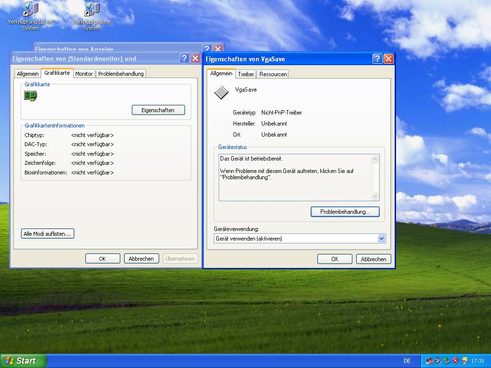Open the Problembehandlung tab in Standardmonitor dialog
The width and height of the screenshot is (491, 368).
[x=121, y=74]
